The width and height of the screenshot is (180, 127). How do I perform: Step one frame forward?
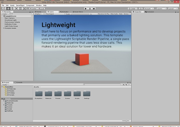tap(94, 9)
